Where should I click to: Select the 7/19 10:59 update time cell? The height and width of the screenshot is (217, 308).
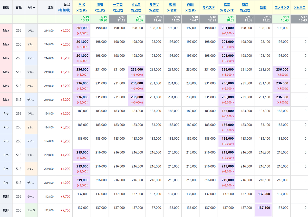[x=227, y=19]
